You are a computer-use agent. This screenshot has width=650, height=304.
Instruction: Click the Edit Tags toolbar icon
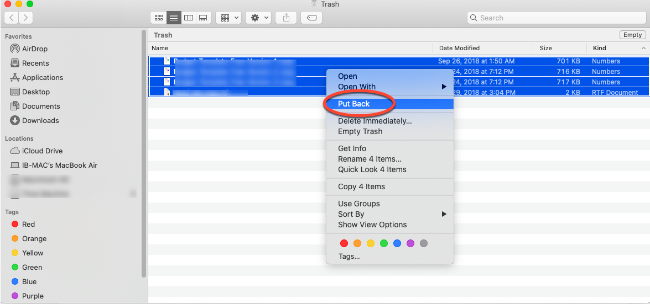[311, 18]
